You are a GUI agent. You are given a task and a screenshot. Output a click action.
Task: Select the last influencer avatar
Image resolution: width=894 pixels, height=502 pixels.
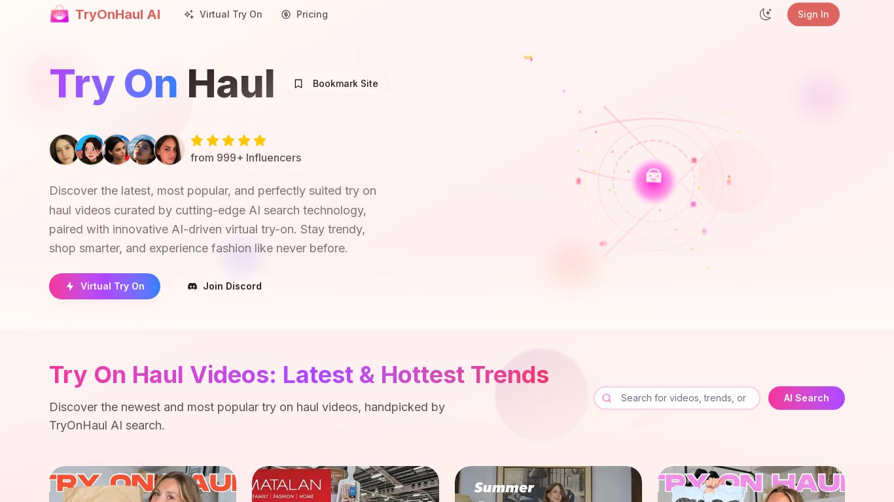(170, 150)
